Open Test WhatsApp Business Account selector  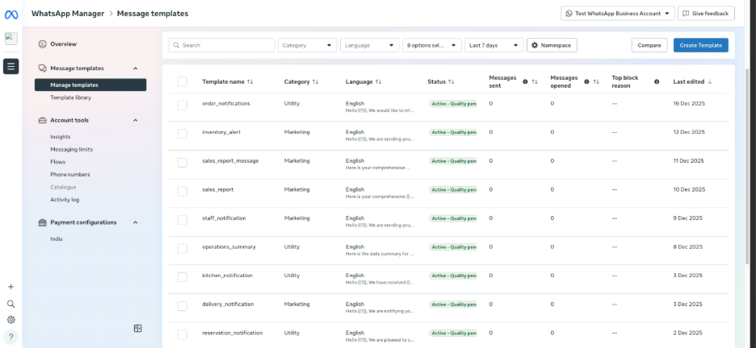(x=618, y=14)
